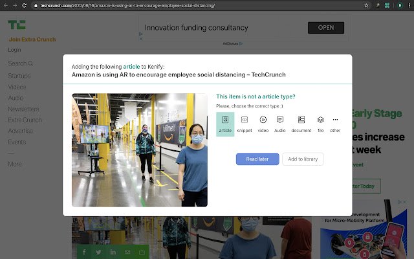The height and width of the screenshot is (259, 414).
Task: Expand the More sidebar item
Action: pos(15,164)
